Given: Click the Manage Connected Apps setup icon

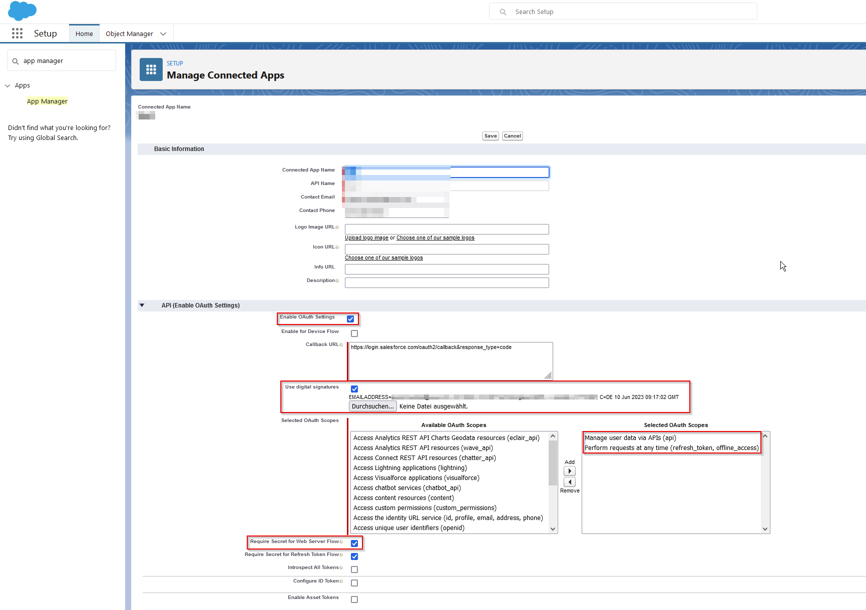Looking at the screenshot, I should click(x=151, y=69).
